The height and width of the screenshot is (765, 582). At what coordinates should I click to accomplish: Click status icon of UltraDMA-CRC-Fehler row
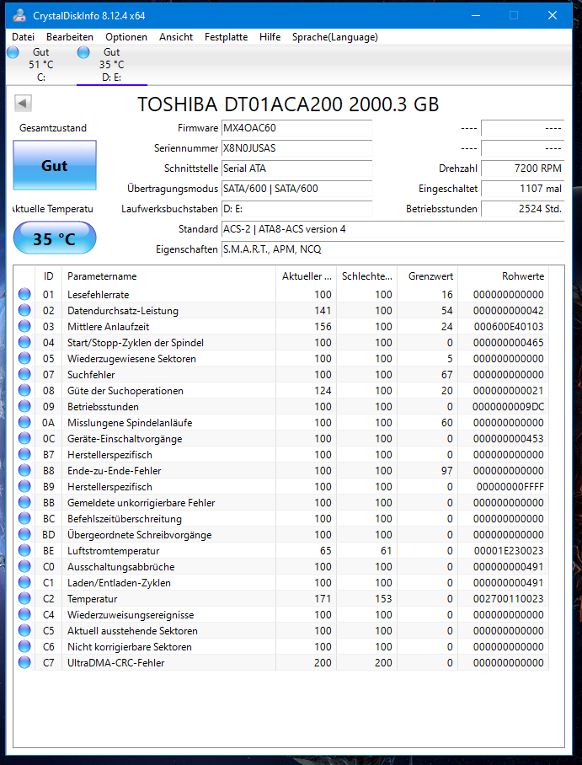(x=24, y=662)
